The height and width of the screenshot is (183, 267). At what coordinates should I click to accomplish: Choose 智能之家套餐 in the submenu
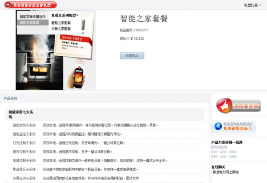point(61,23)
